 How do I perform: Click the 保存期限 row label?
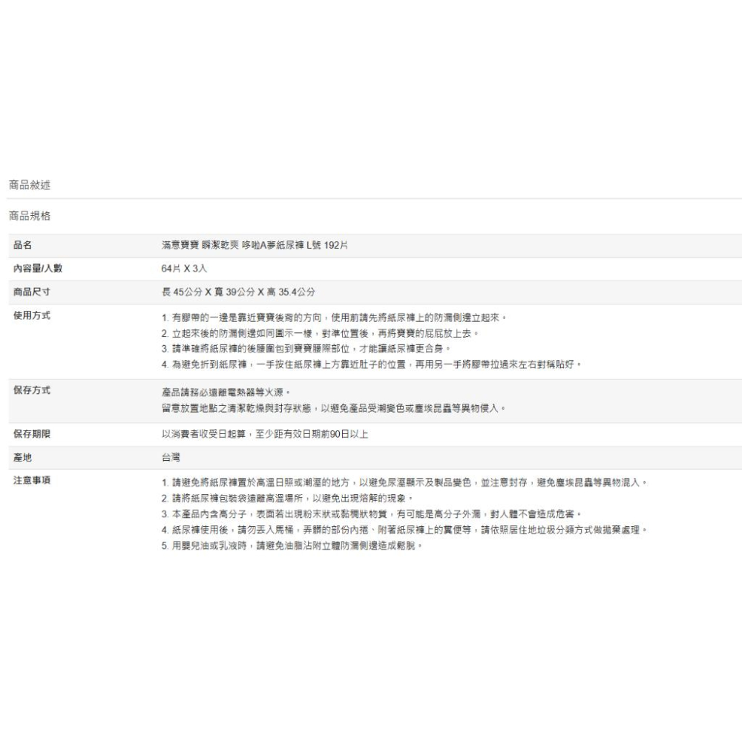tap(32, 433)
